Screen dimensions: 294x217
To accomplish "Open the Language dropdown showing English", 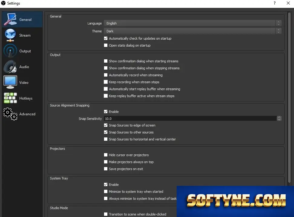I will click(x=193, y=23).
